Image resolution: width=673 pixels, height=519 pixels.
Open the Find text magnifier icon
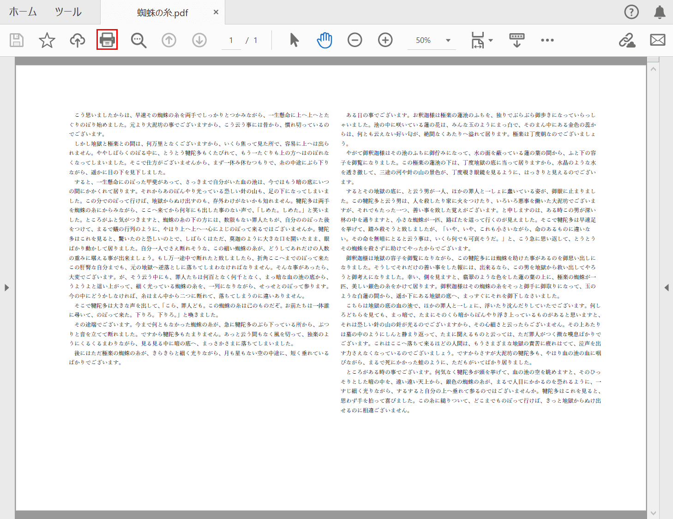point(138,40)
